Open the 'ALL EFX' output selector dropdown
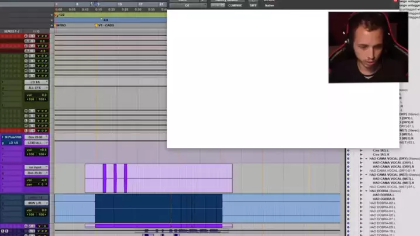Screen dimensions: 420x236 click(36, 88)
